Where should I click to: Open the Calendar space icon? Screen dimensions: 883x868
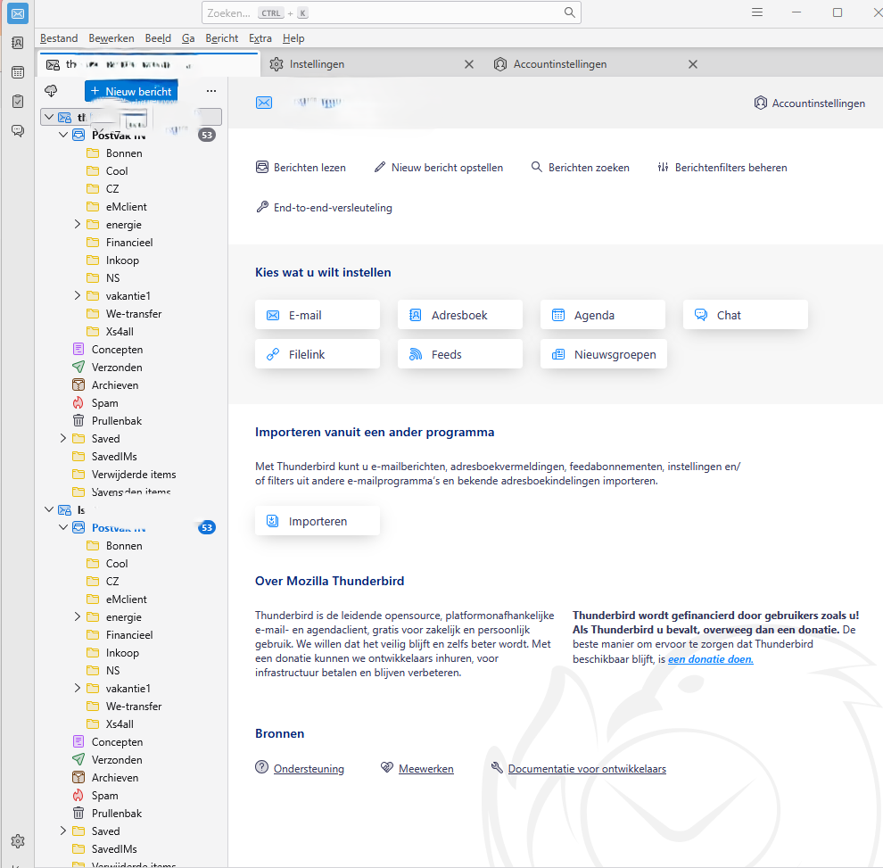(x=18, y=72)
